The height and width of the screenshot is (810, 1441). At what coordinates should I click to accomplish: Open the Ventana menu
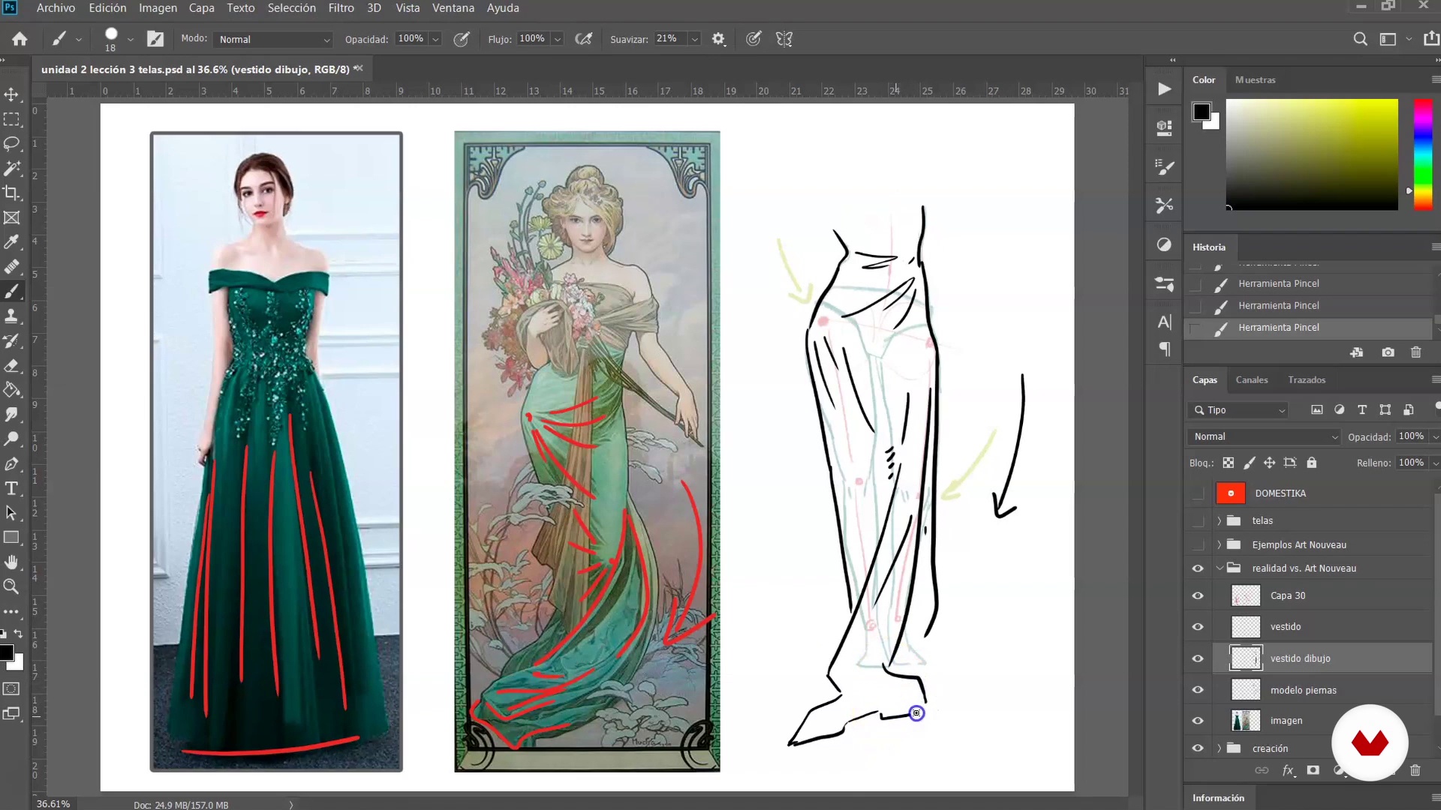coord(453,7)
